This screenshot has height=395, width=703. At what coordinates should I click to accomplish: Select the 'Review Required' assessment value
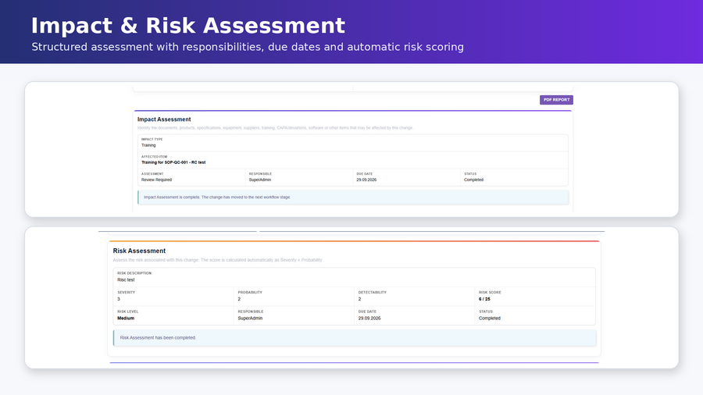(x=156, y=180)
